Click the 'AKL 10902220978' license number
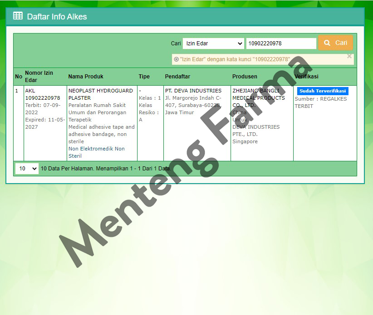This screenshot has width=373, height=315. tap(41, 94)
